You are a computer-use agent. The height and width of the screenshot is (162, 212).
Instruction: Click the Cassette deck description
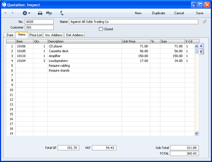[x=59, y=51]
